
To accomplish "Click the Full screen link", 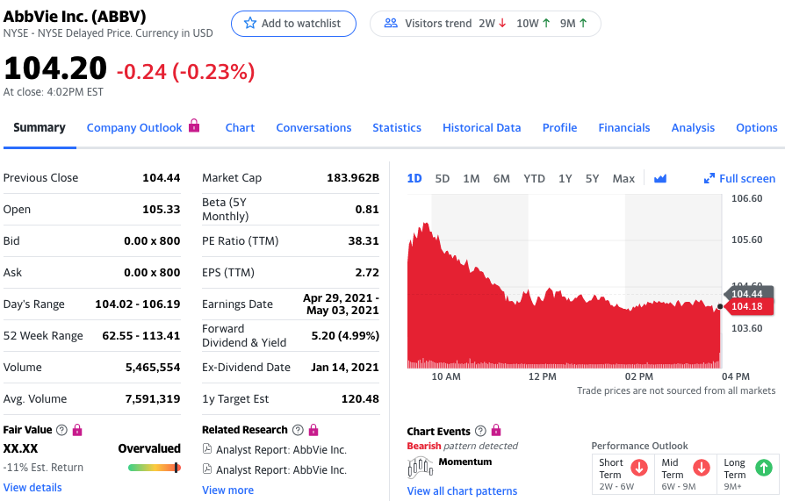I will point(739,179).
